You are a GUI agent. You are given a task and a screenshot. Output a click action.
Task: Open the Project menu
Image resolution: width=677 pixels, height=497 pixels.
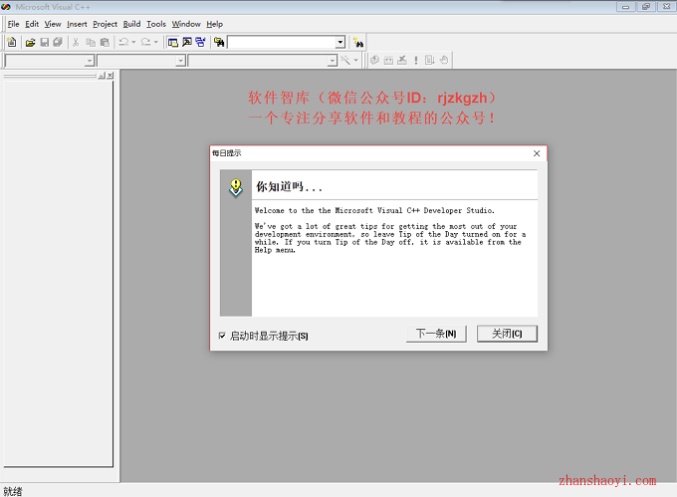click(105, 24)
